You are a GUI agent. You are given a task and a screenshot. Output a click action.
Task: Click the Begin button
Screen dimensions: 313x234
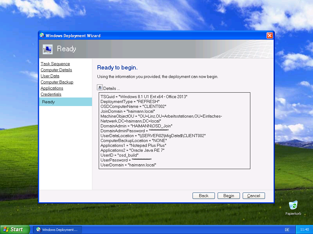(229, 196)
